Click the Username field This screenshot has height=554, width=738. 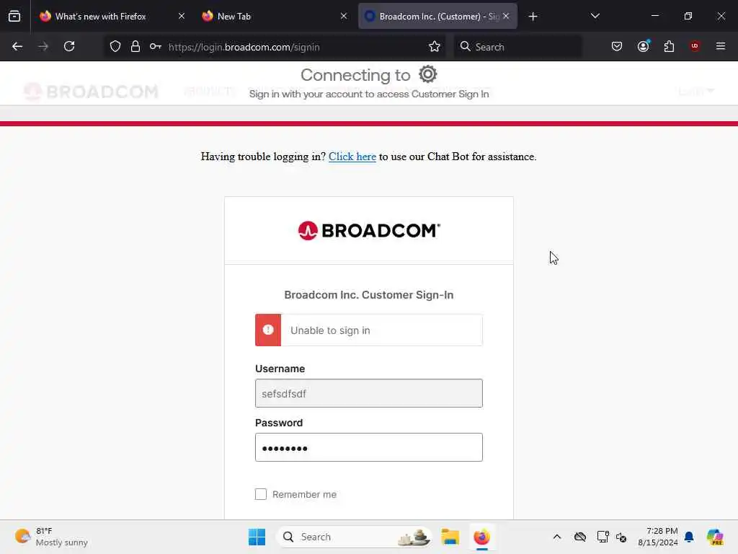click(369, 393)
